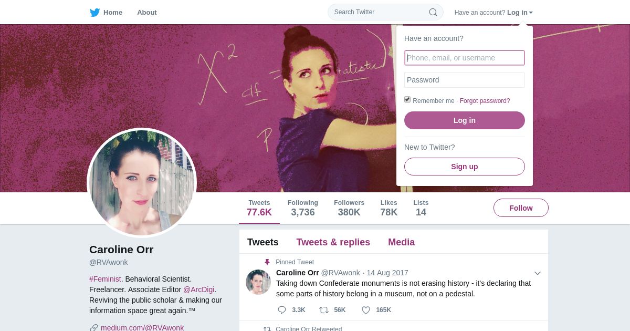
Task: Click the Password input field
Action: (465, 80)
